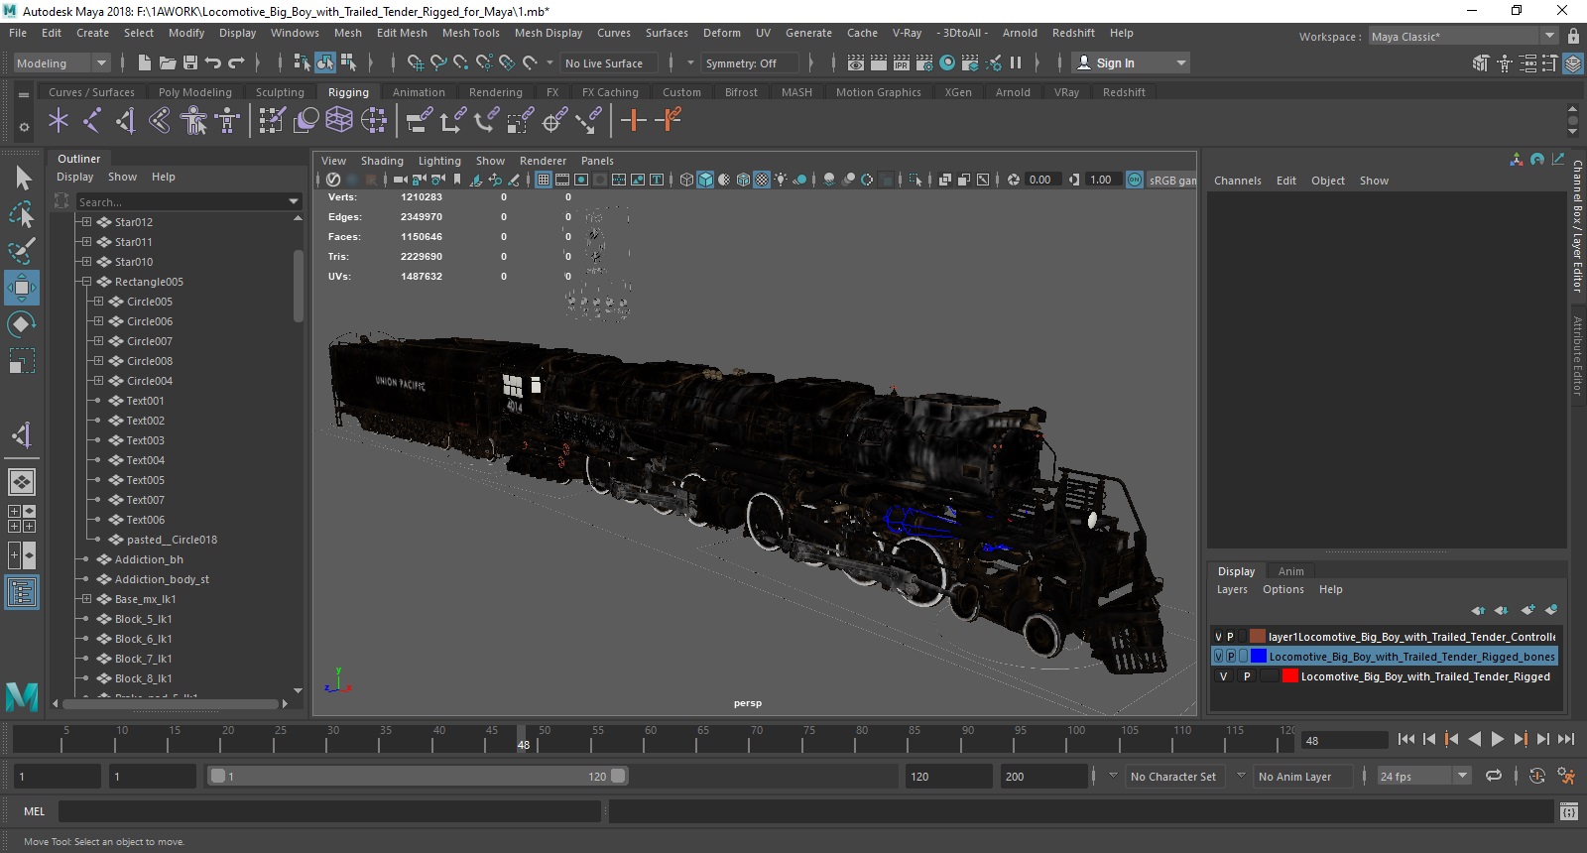Toggle visibility V of Rigged_bones layer

click(x=1218, y=657)
